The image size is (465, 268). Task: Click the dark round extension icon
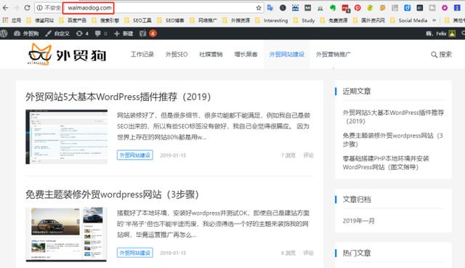tap(283, 8)
